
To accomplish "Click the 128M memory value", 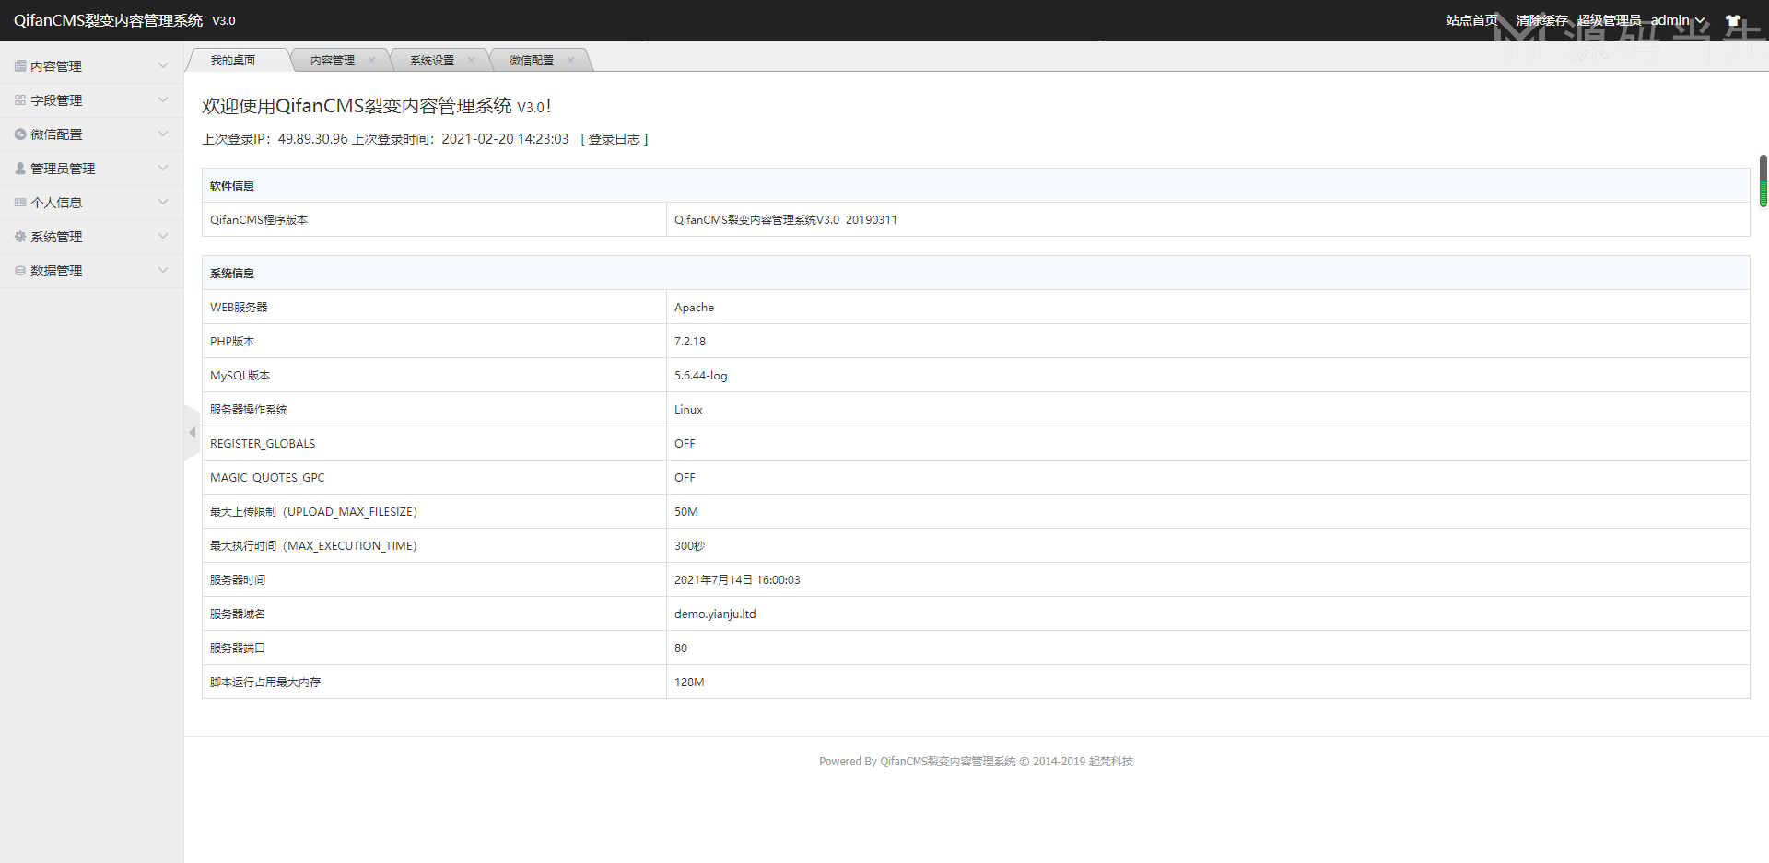I will coord(689,682).
